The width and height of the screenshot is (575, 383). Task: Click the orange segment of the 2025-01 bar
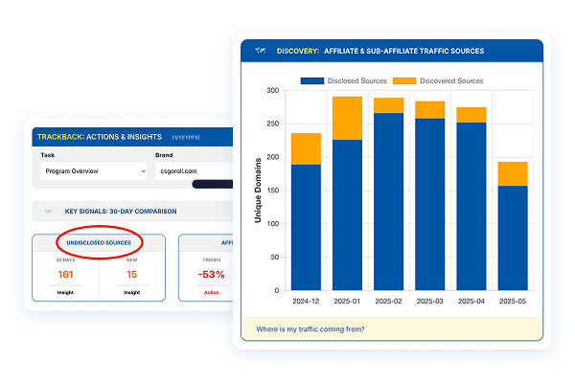(347, 118)
